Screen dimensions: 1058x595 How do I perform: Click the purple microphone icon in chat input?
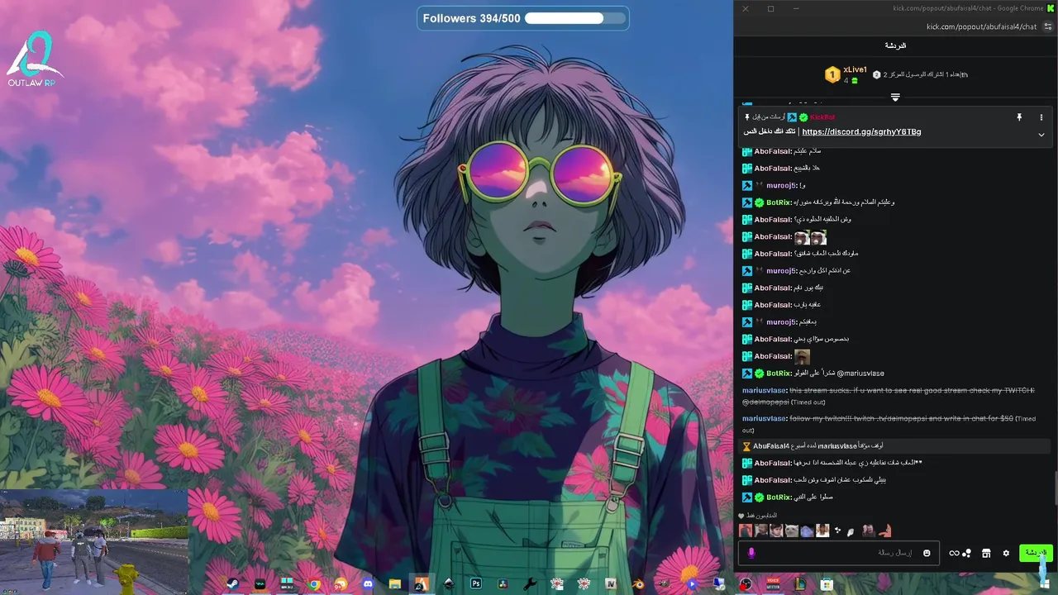point(751,553)
